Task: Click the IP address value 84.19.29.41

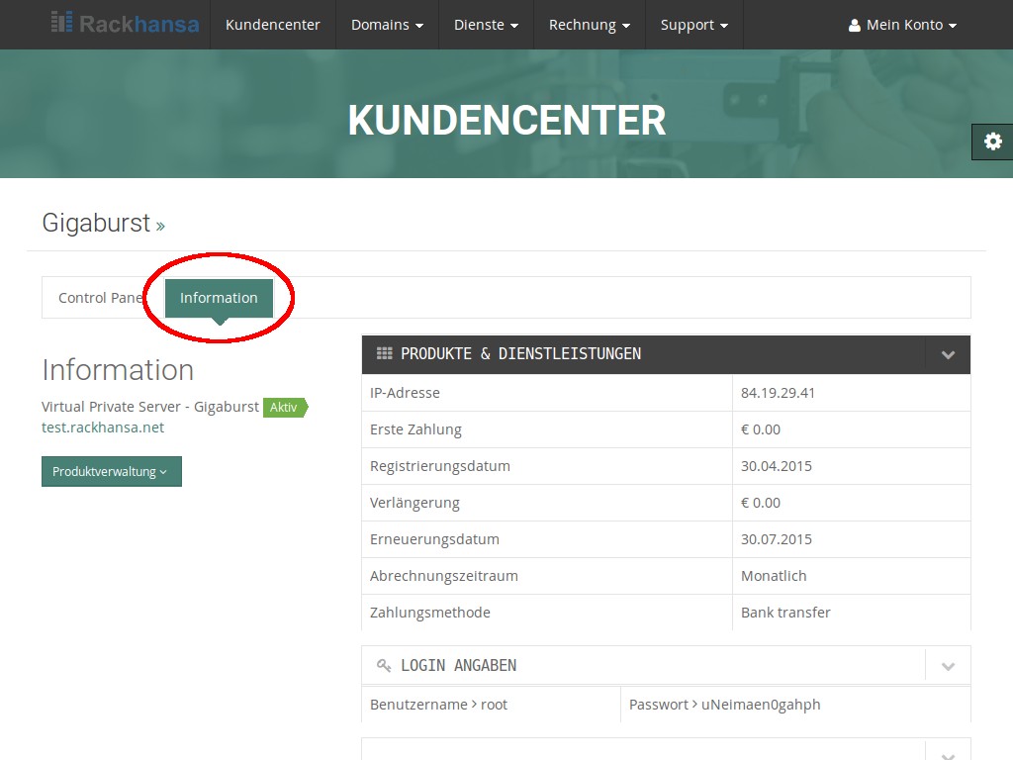Action: point(778,393)
